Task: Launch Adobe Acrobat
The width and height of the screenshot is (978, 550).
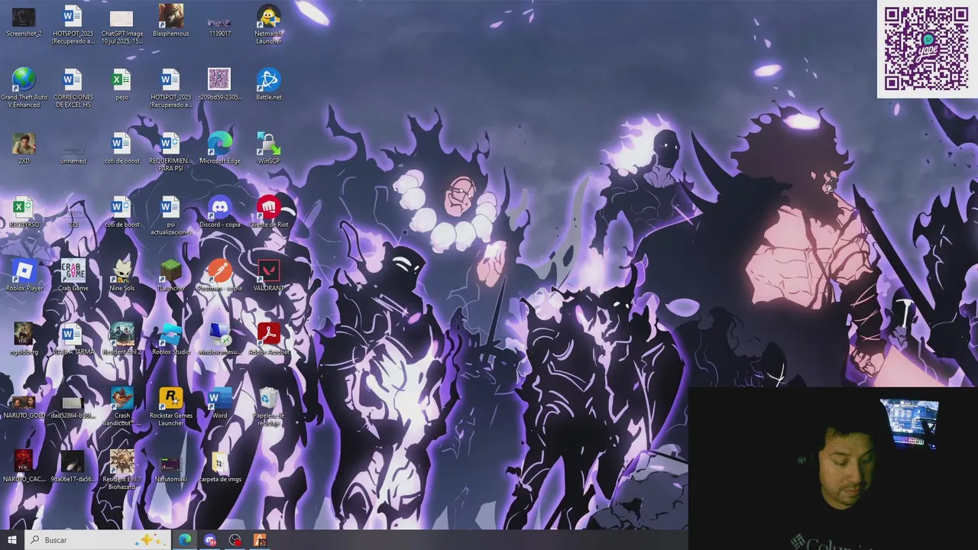Action: coord(268,338)
